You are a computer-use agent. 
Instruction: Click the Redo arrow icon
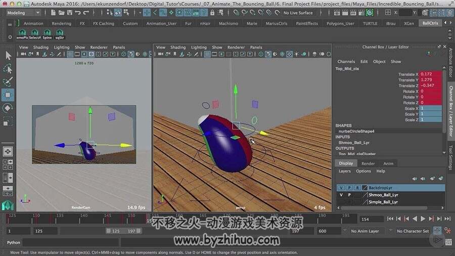coord(86,13)
